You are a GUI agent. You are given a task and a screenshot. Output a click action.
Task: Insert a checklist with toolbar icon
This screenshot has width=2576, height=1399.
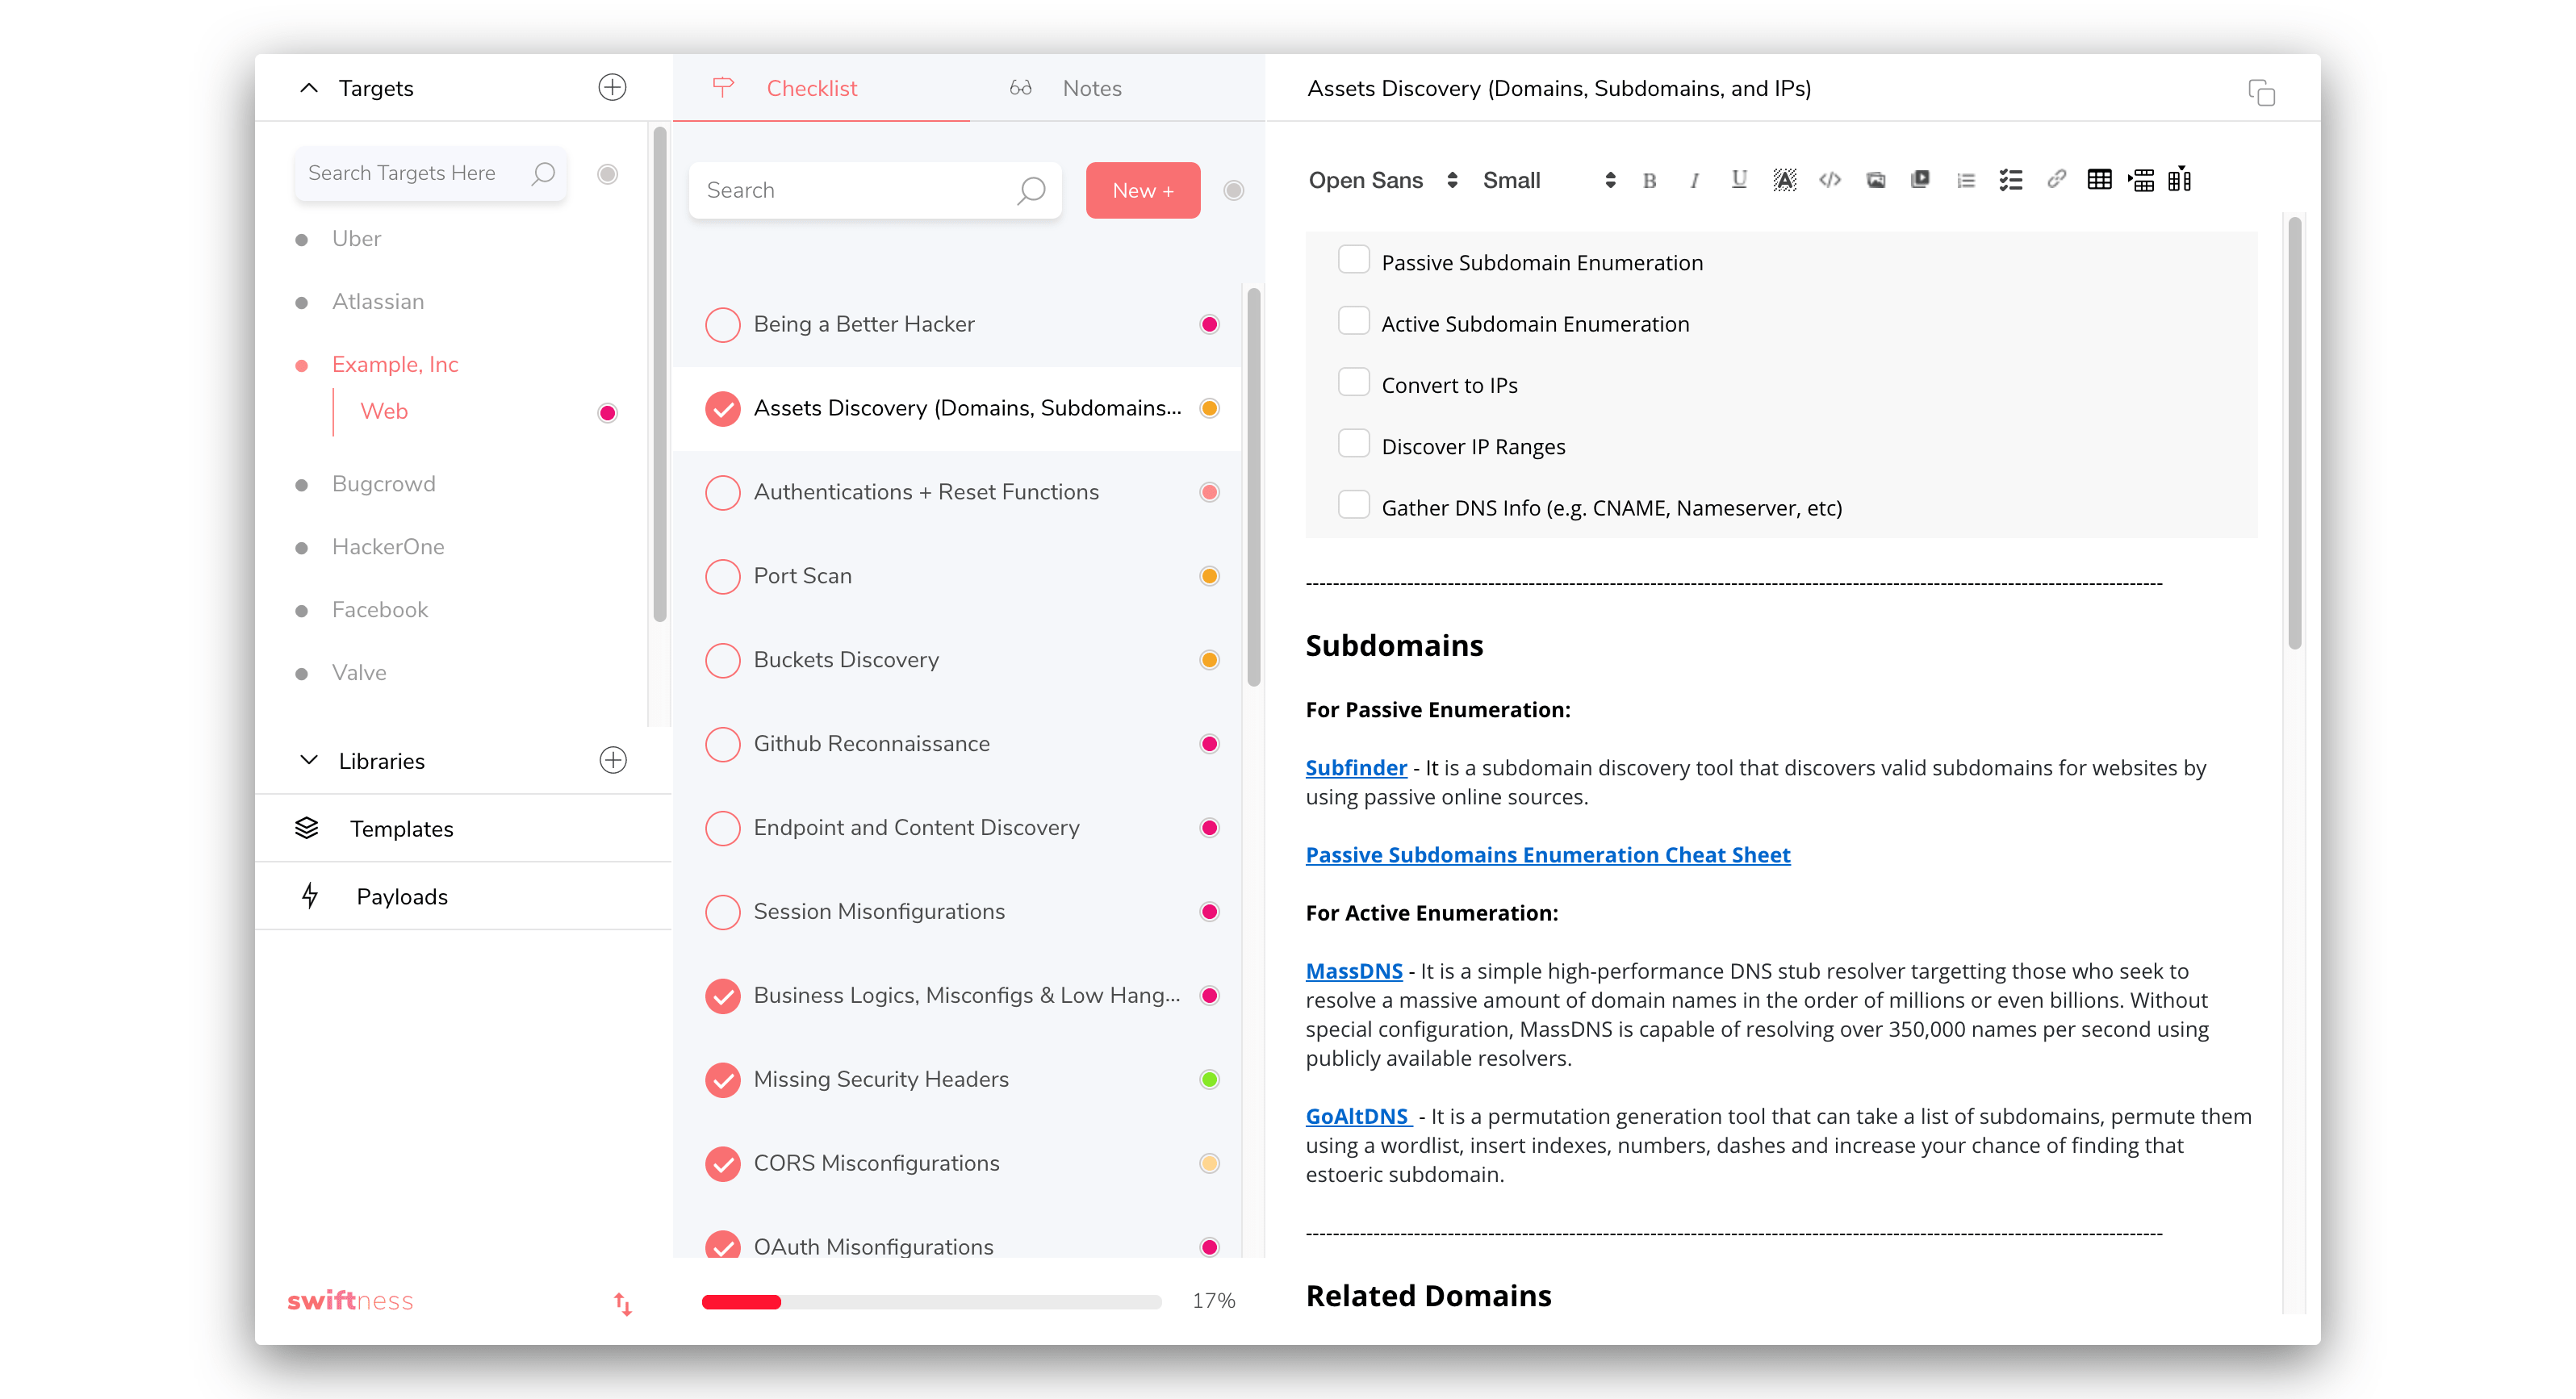(x=2010, y=180)
